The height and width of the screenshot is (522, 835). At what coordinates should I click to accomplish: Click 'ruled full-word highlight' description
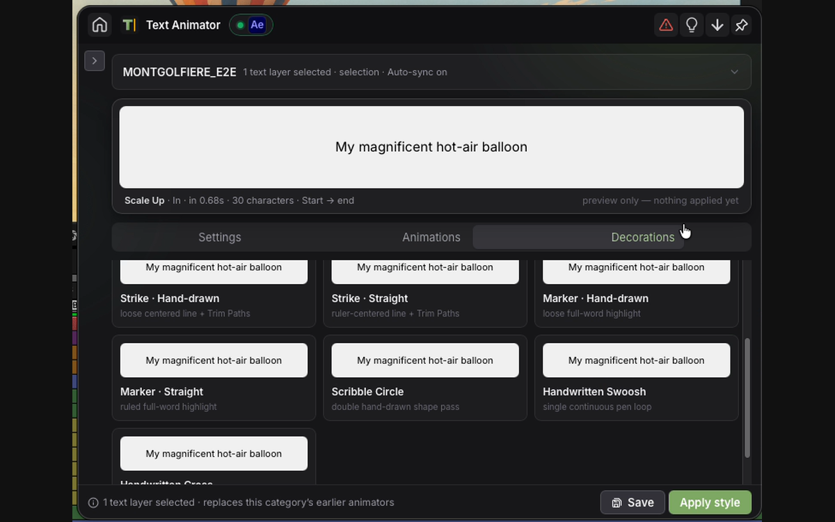[168, 407]
